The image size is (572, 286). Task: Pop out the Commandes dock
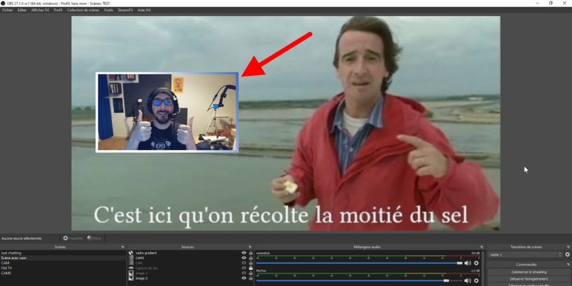click(x=568, y=264)
